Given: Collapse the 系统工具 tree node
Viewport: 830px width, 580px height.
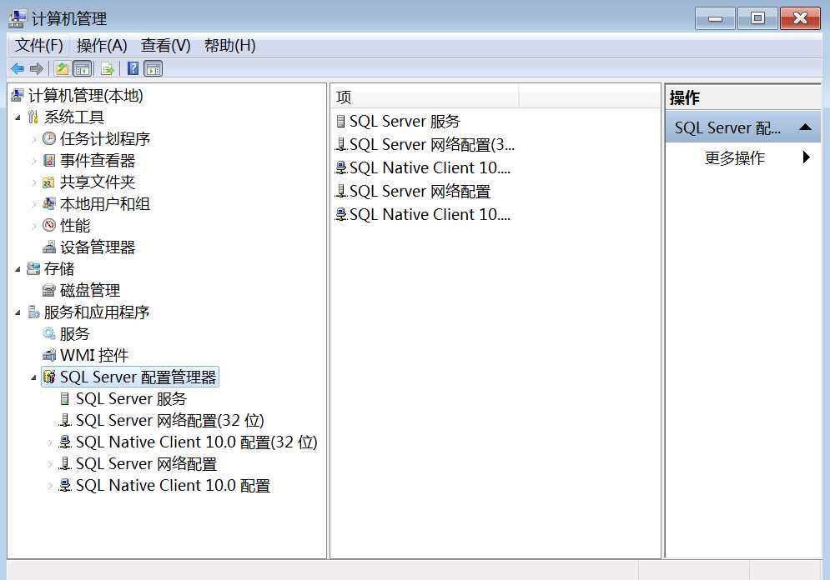Looking at the screenshot, I should click(x=18, y=117).
